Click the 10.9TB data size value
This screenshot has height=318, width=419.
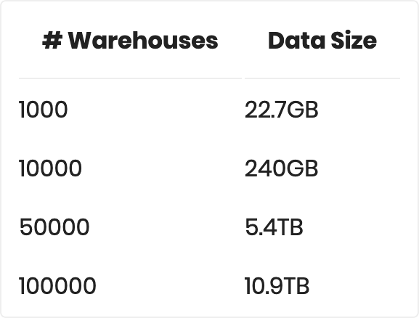tap(277, 285)
